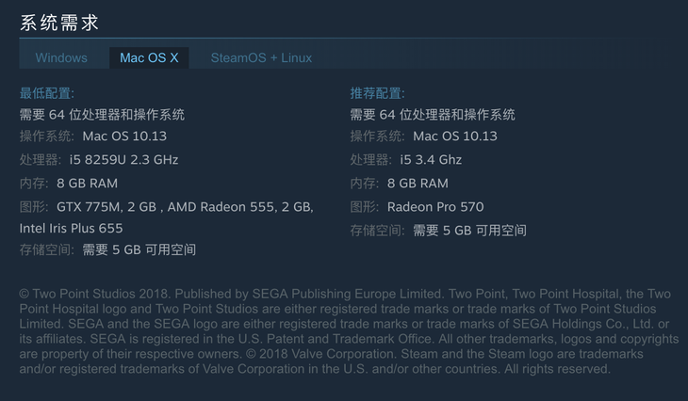Click the 推荐配置 column label
Image resolution: width=688 pixels, height=401 pixels.
pos(377,93)
